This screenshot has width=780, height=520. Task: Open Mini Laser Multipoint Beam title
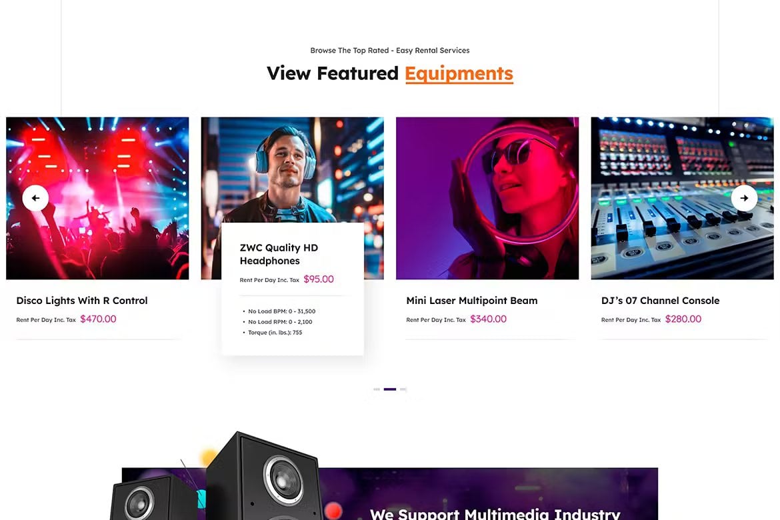point(471,301)
